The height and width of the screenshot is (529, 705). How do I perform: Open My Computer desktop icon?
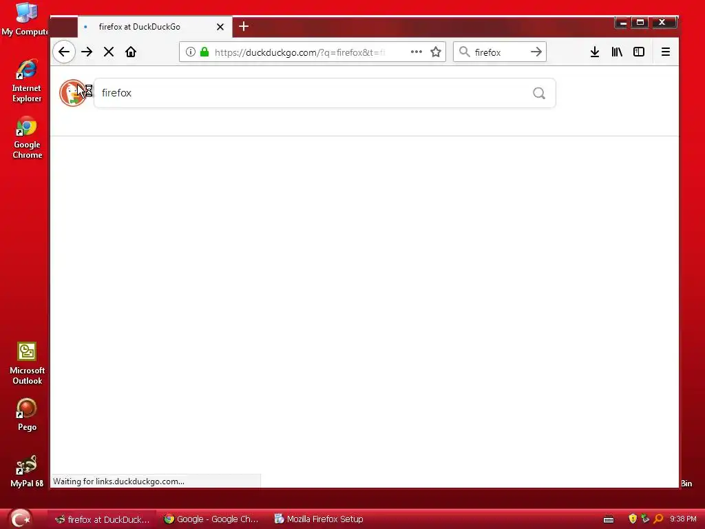tap(25, 19)
